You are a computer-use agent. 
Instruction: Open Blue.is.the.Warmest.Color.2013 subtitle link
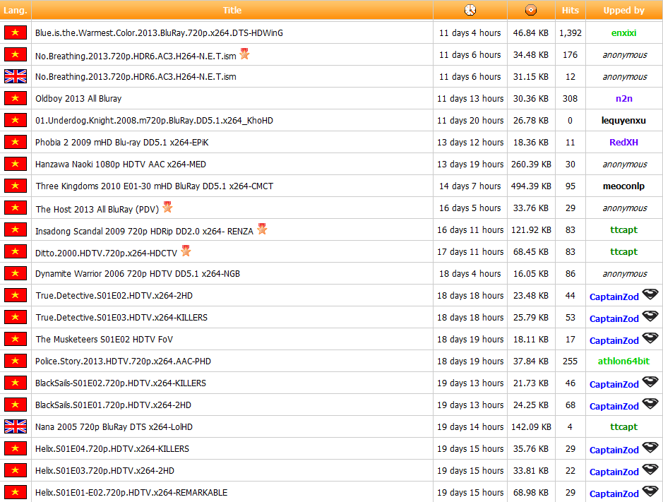click(x=159, y=33)
